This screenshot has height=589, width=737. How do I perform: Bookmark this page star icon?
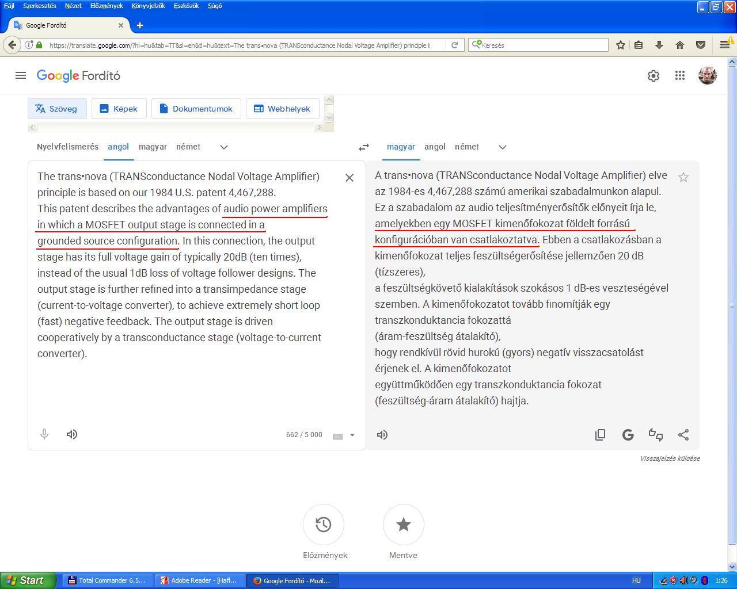pyautogui.click(x=621, y=45)
